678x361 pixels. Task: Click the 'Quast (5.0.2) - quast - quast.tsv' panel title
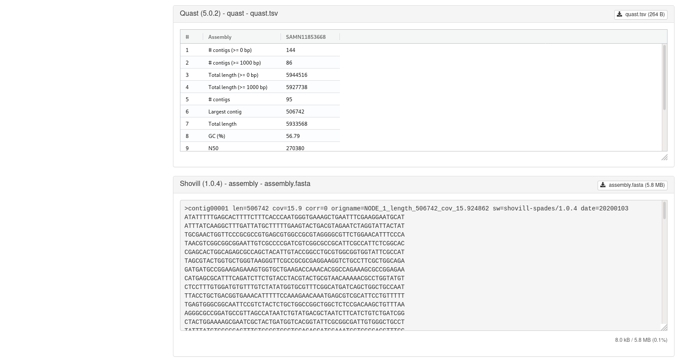[x=229, y=14]
